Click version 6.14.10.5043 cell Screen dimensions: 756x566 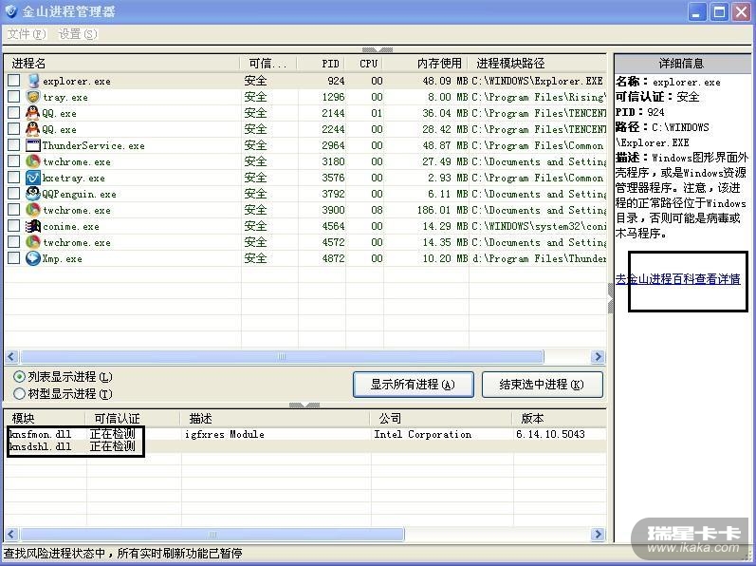coord(550,434)
